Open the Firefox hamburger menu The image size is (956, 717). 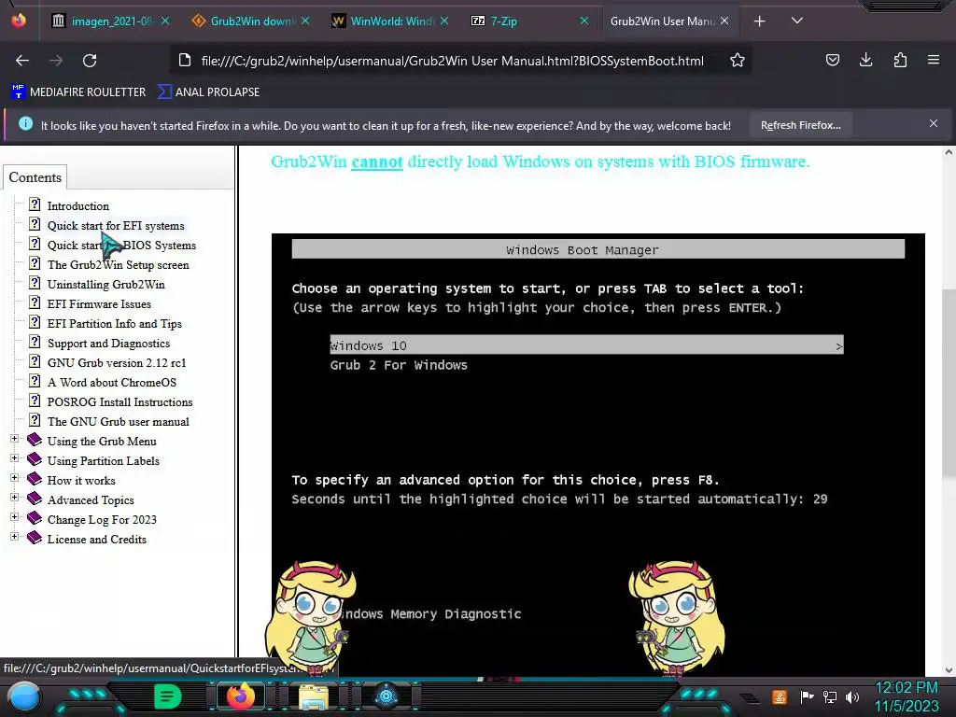click(934, 60)
